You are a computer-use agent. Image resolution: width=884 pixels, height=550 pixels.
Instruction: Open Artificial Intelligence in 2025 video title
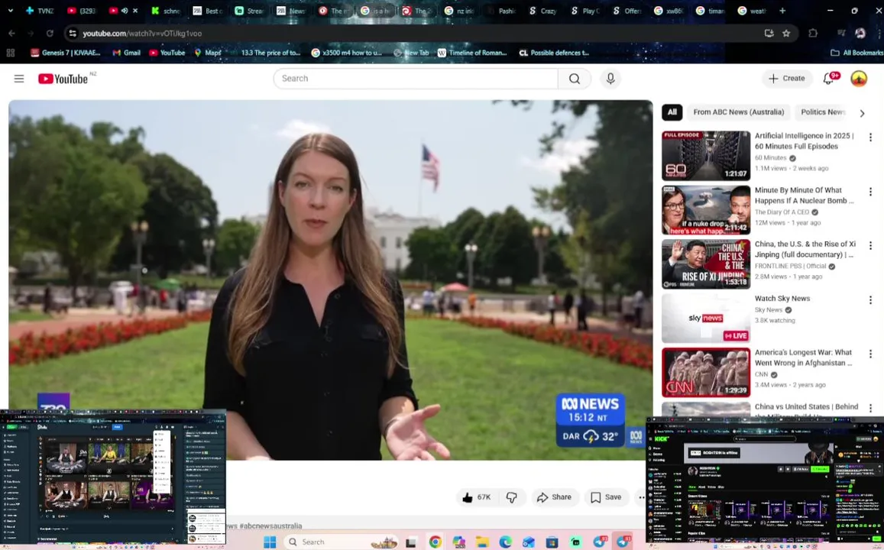click(805, 141)
